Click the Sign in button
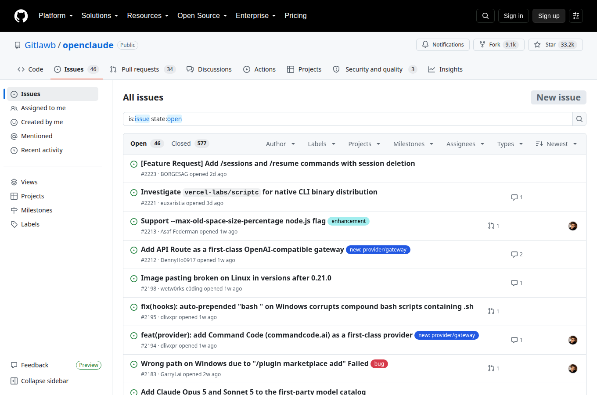 (513, 16)
